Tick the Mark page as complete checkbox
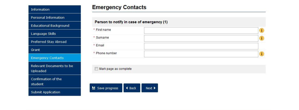The image size is (299, 110). 97,69
